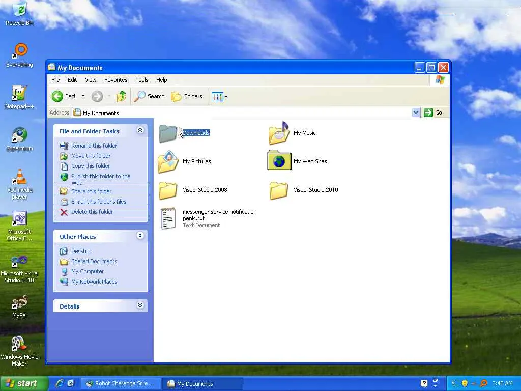The height and width of the screenshot is (391, 521).
Task: Open the File menu
Action: coord(55,80)
